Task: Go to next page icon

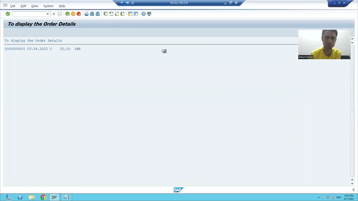Action: pyautogui.click(x=117, y=14)
